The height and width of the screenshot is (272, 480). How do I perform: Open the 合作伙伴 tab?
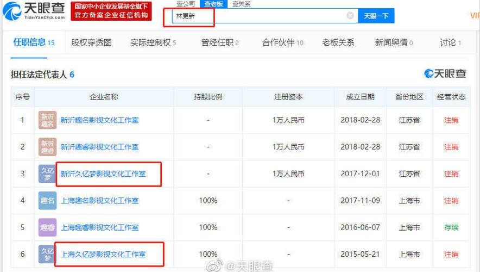pyautogui.click(x=282, y=42)
